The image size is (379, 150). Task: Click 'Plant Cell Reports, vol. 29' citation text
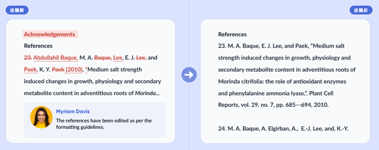[x=276, y=99]
